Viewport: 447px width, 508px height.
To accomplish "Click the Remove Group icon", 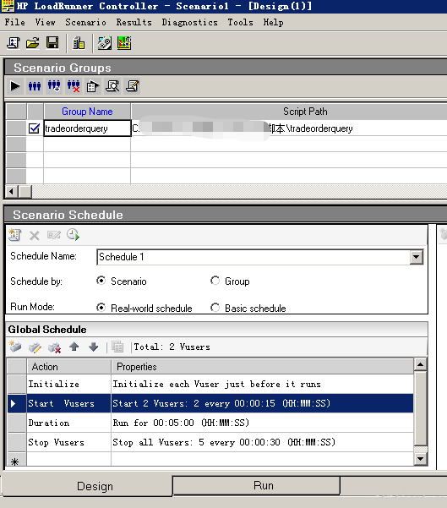I will 74,86.
